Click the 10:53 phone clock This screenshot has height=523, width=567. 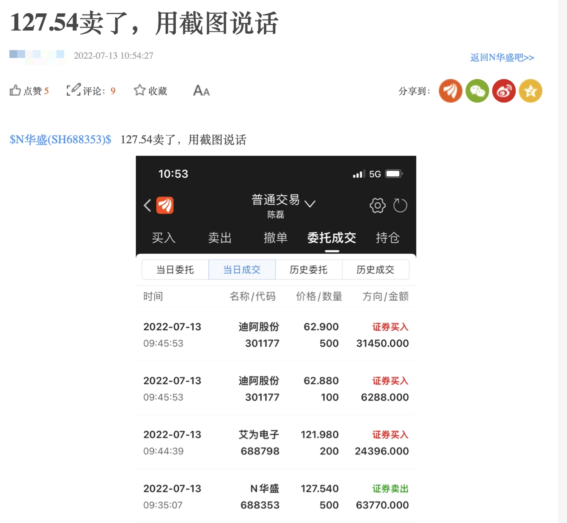pos(173,174)
